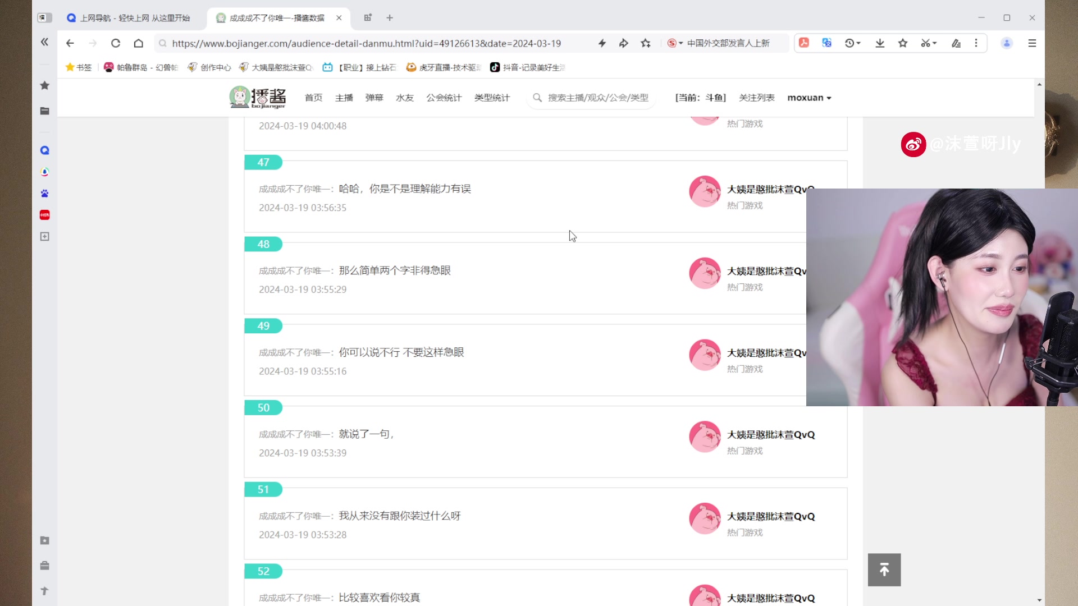Click the PDF converter extension icon
This screenshot has width=1078, height=606.
tap(804, 43)
